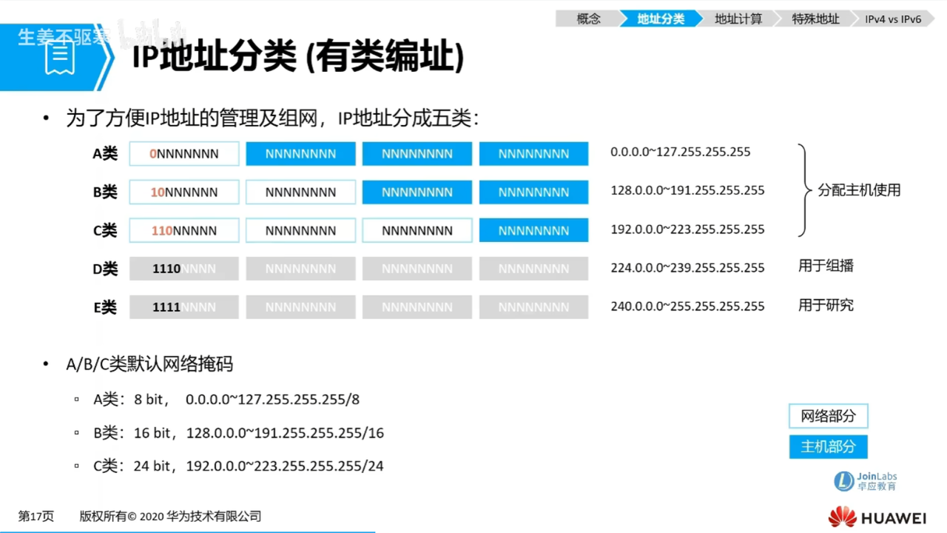Select the C类 row label
947x533 pixels.
105,230
